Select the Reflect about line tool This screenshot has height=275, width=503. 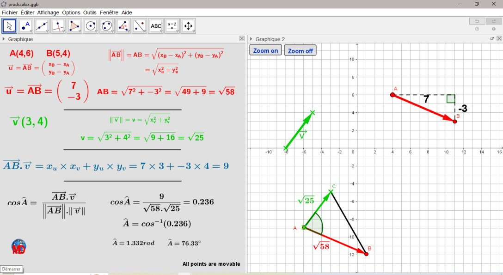pos(139,26)
